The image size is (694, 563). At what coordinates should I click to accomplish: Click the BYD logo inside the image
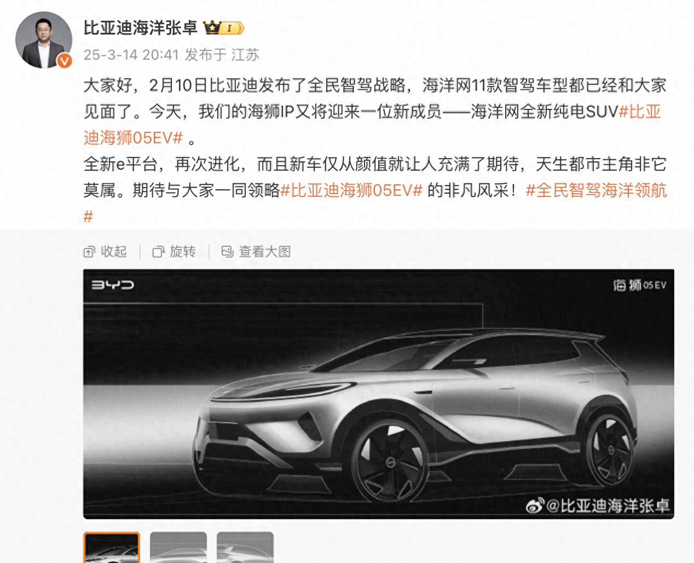(x=112, y=285)
